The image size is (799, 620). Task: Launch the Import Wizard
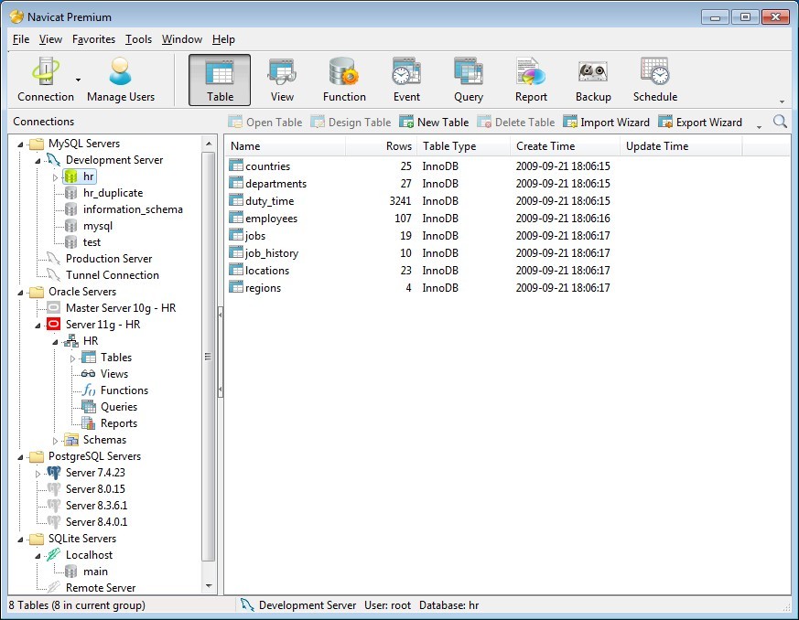pyautogui.click(x=606, y=122)
